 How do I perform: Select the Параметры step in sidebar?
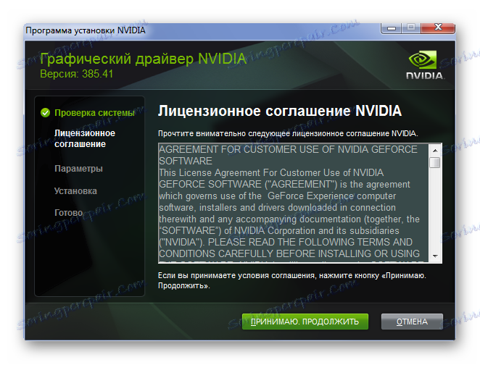point(78,169)
